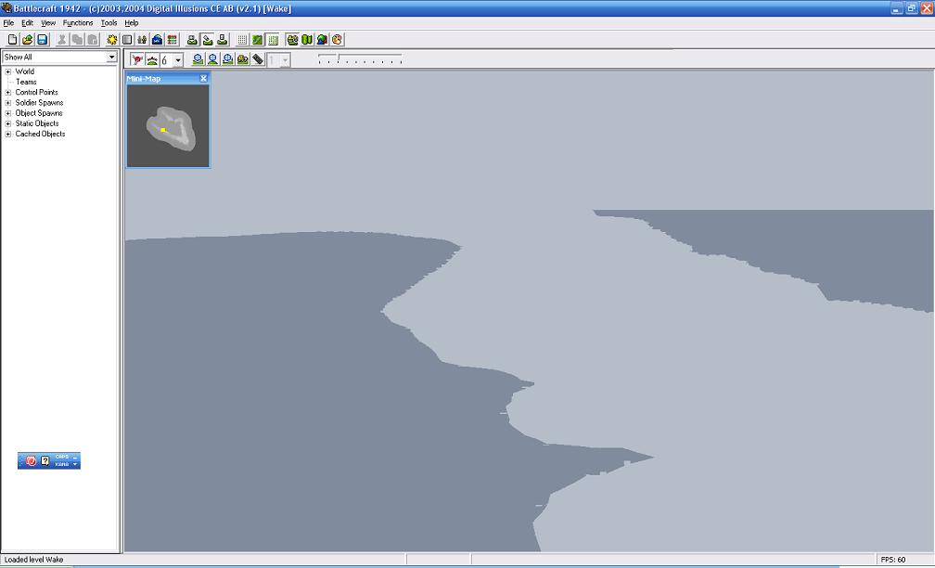Open the paint palette icon
The width and height of the screenshot is (935, 568).
[x=338, y=40]
